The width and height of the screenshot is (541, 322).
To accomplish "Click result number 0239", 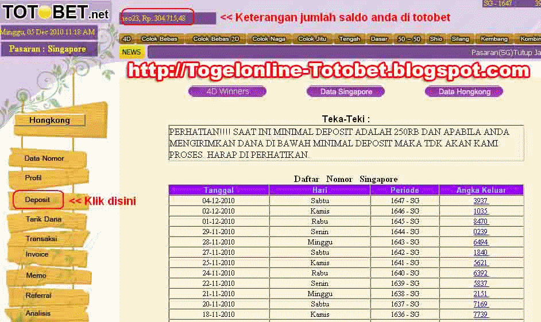I will 481,232.
